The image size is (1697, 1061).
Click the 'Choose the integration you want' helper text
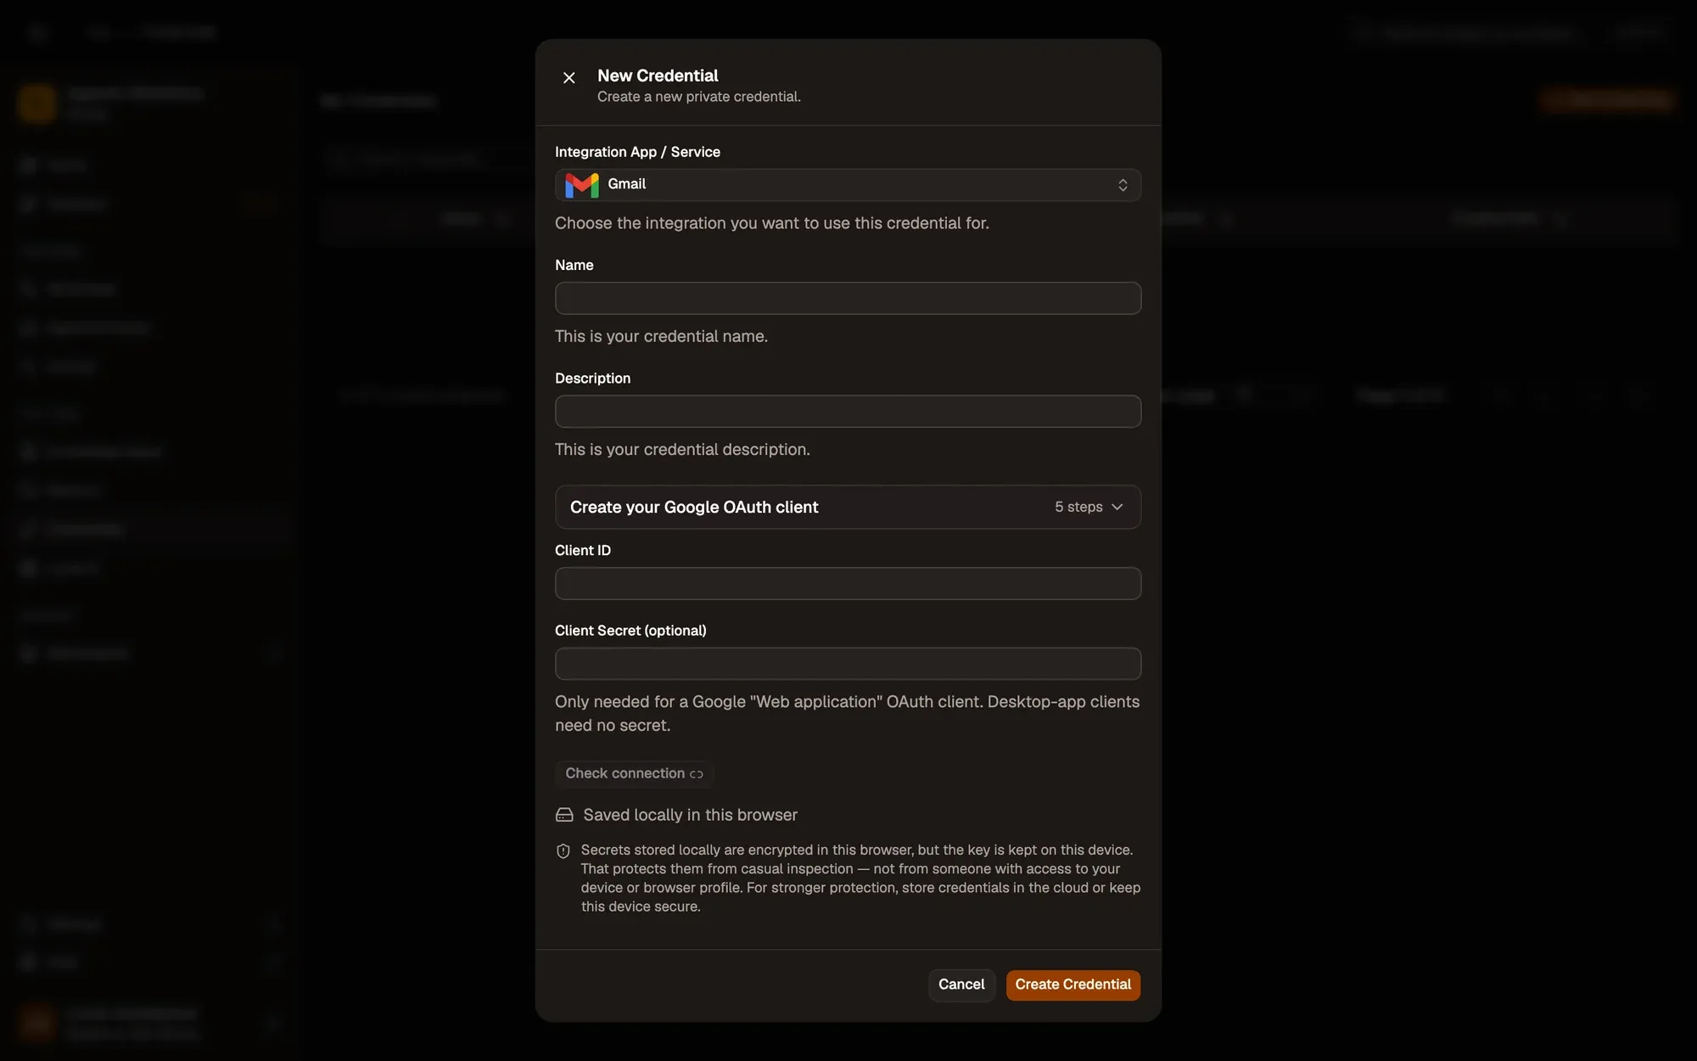(x=771, y=222)
